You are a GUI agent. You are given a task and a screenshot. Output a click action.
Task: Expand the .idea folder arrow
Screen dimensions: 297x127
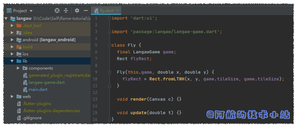coord(12,33)
